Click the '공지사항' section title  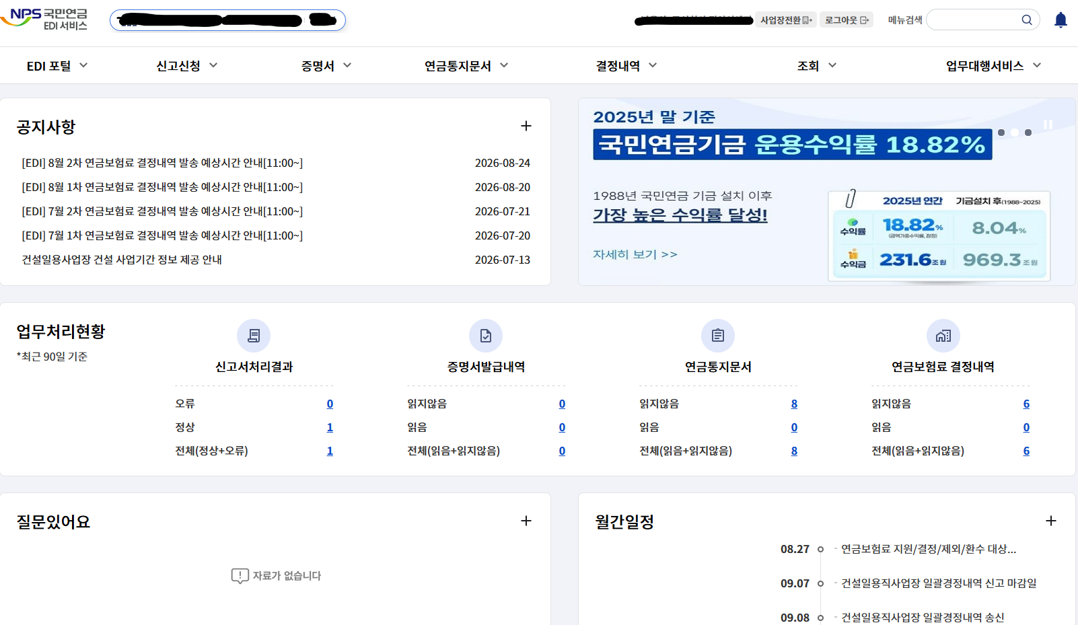pos(46,127)
